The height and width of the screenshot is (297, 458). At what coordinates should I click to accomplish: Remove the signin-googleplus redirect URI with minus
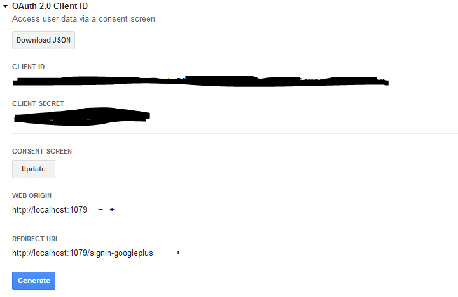pyautogui.click(x=167, y=253)
